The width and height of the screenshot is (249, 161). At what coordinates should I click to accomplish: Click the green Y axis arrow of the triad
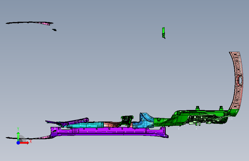click(18, 136)
